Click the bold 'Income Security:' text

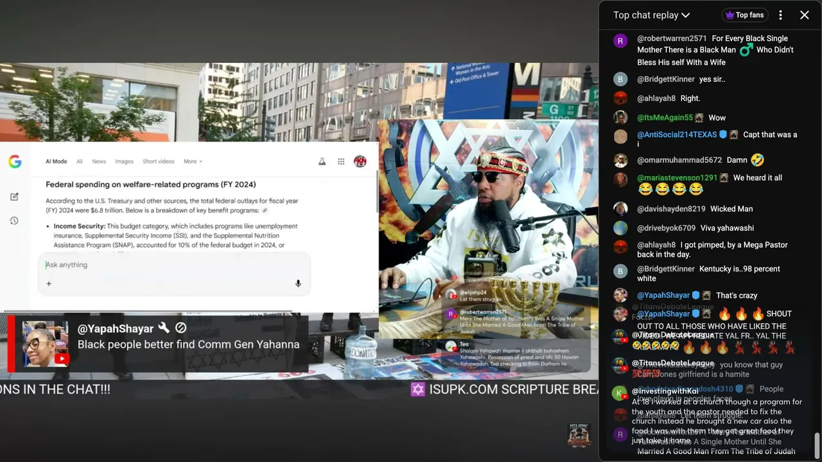pos(80,227)
